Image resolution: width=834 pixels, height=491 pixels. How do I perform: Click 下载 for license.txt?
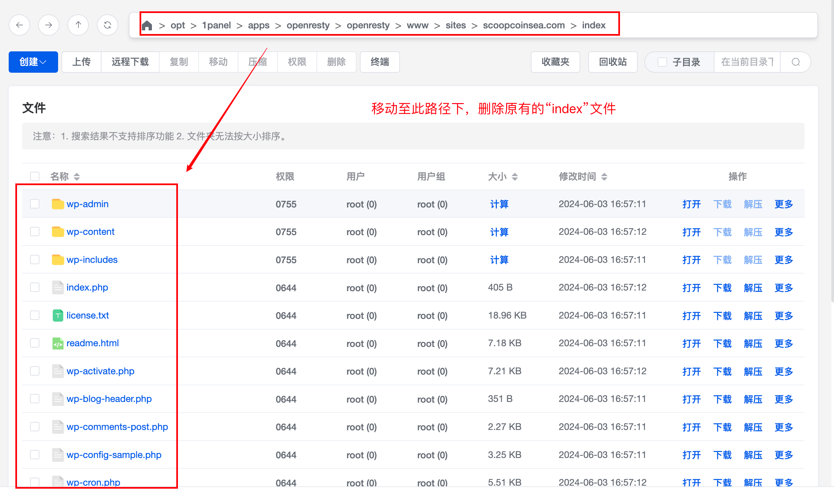click(x=722, y=316)
